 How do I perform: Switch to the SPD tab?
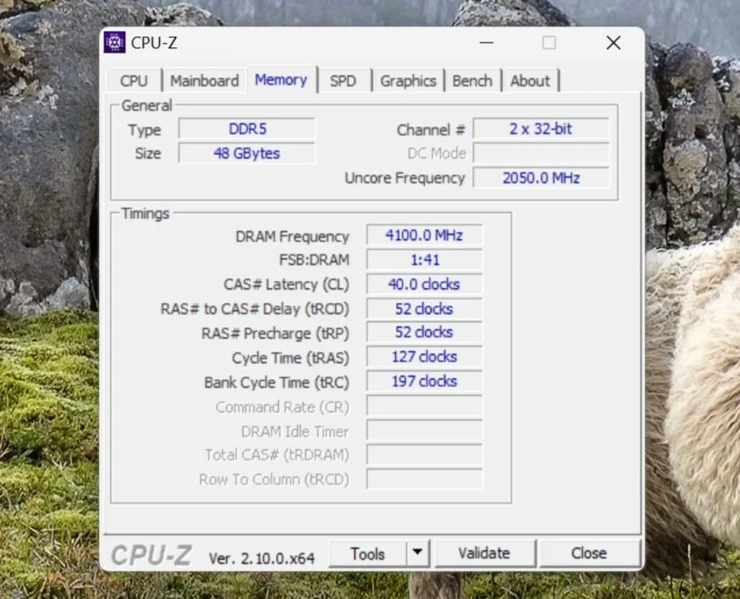(343, 81)
